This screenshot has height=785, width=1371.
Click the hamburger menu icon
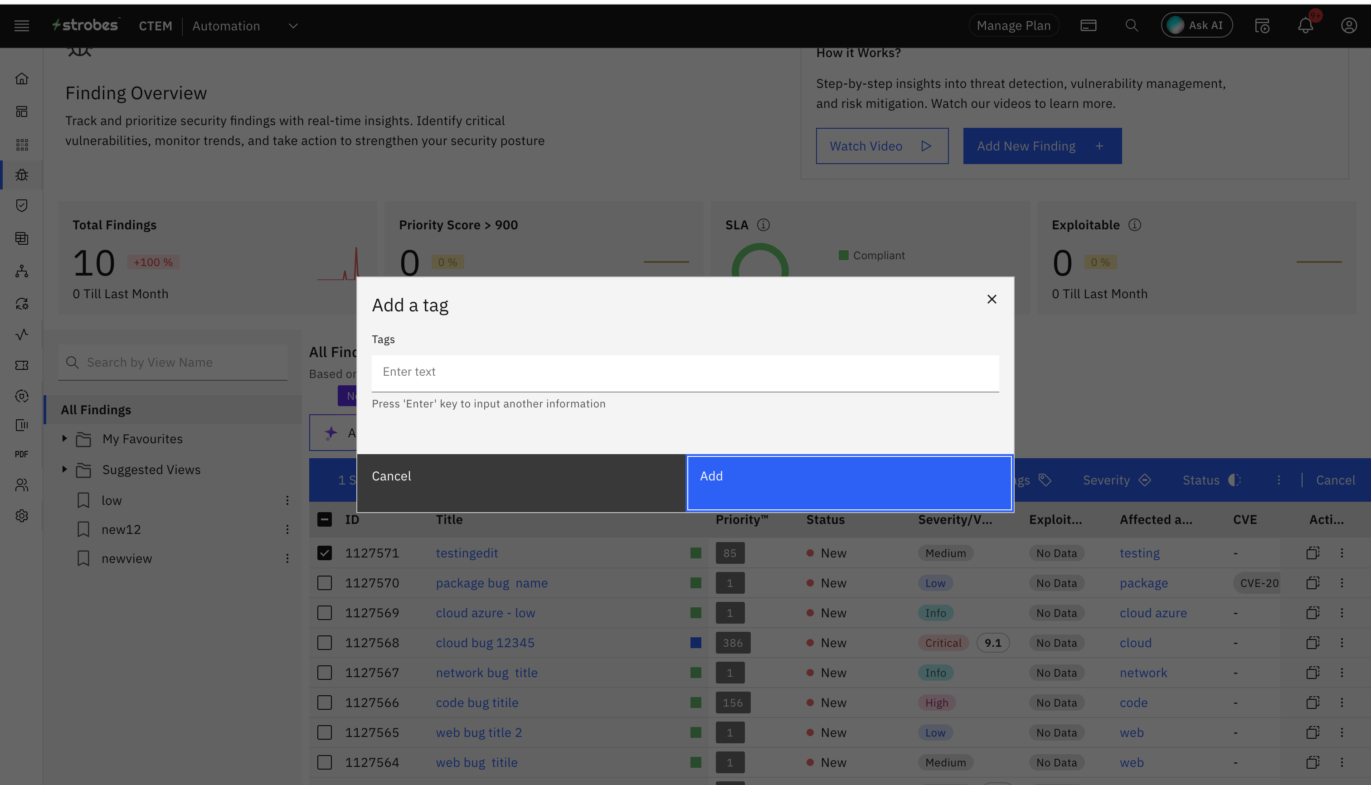[22, 25]
